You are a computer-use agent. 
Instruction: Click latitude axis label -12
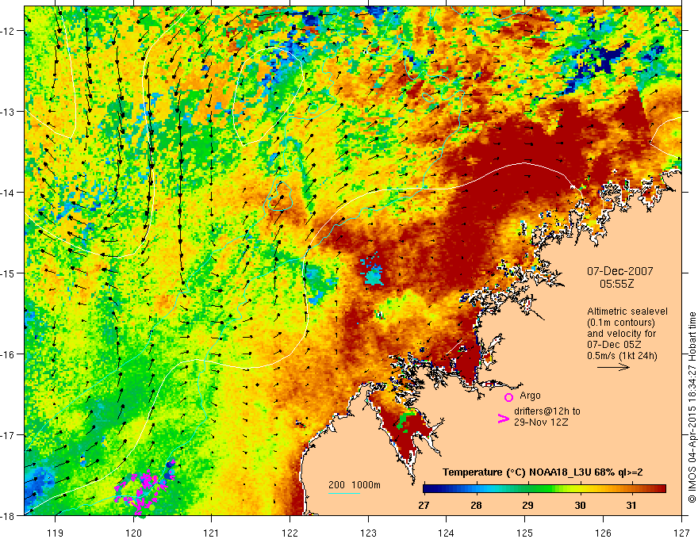click(8, 31)
